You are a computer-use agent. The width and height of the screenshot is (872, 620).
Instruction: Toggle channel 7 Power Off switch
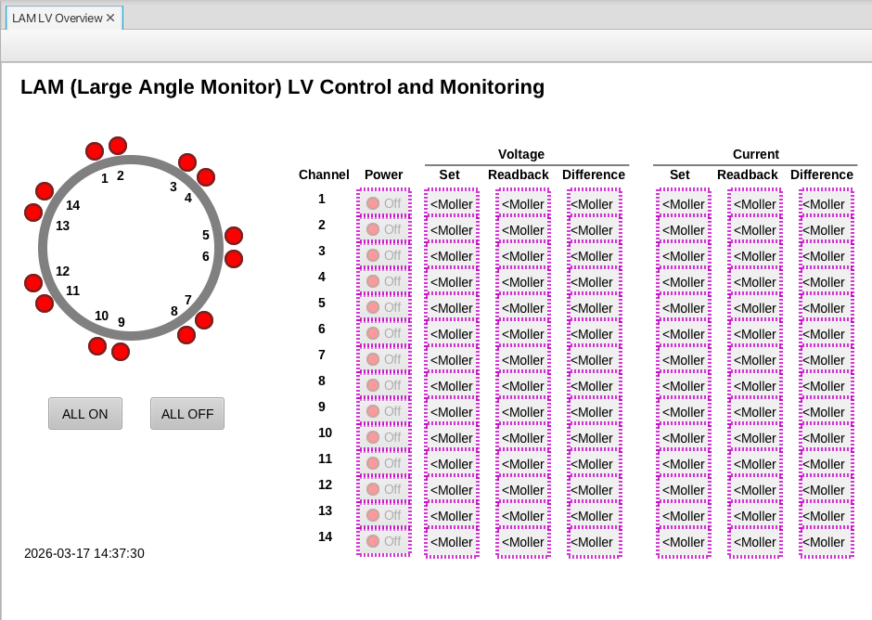click(x=383, y=359)
